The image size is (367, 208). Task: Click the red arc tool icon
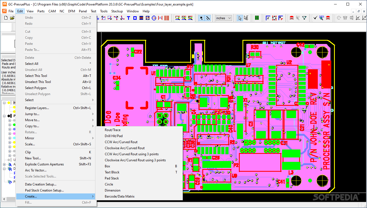click(x=116, y=18)
